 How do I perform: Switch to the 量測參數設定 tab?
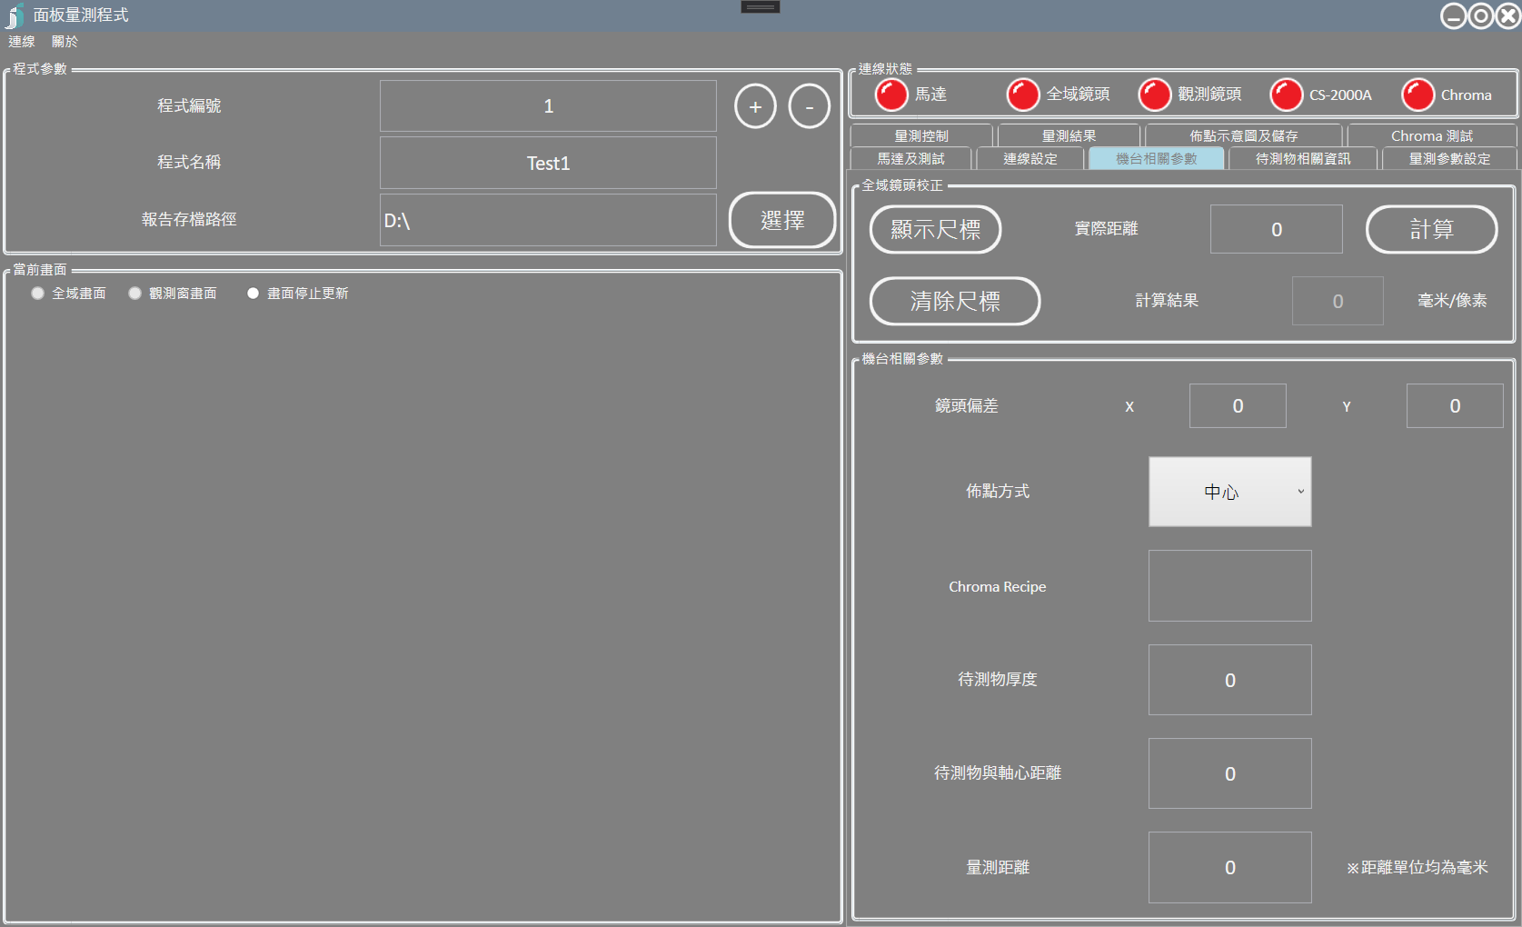[1449, 159]
